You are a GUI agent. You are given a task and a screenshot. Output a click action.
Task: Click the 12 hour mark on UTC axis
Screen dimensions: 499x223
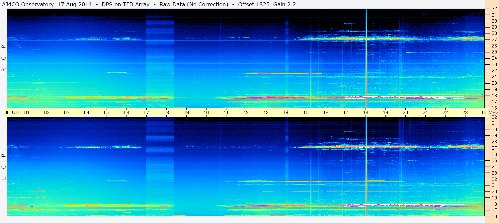(246, 112)
